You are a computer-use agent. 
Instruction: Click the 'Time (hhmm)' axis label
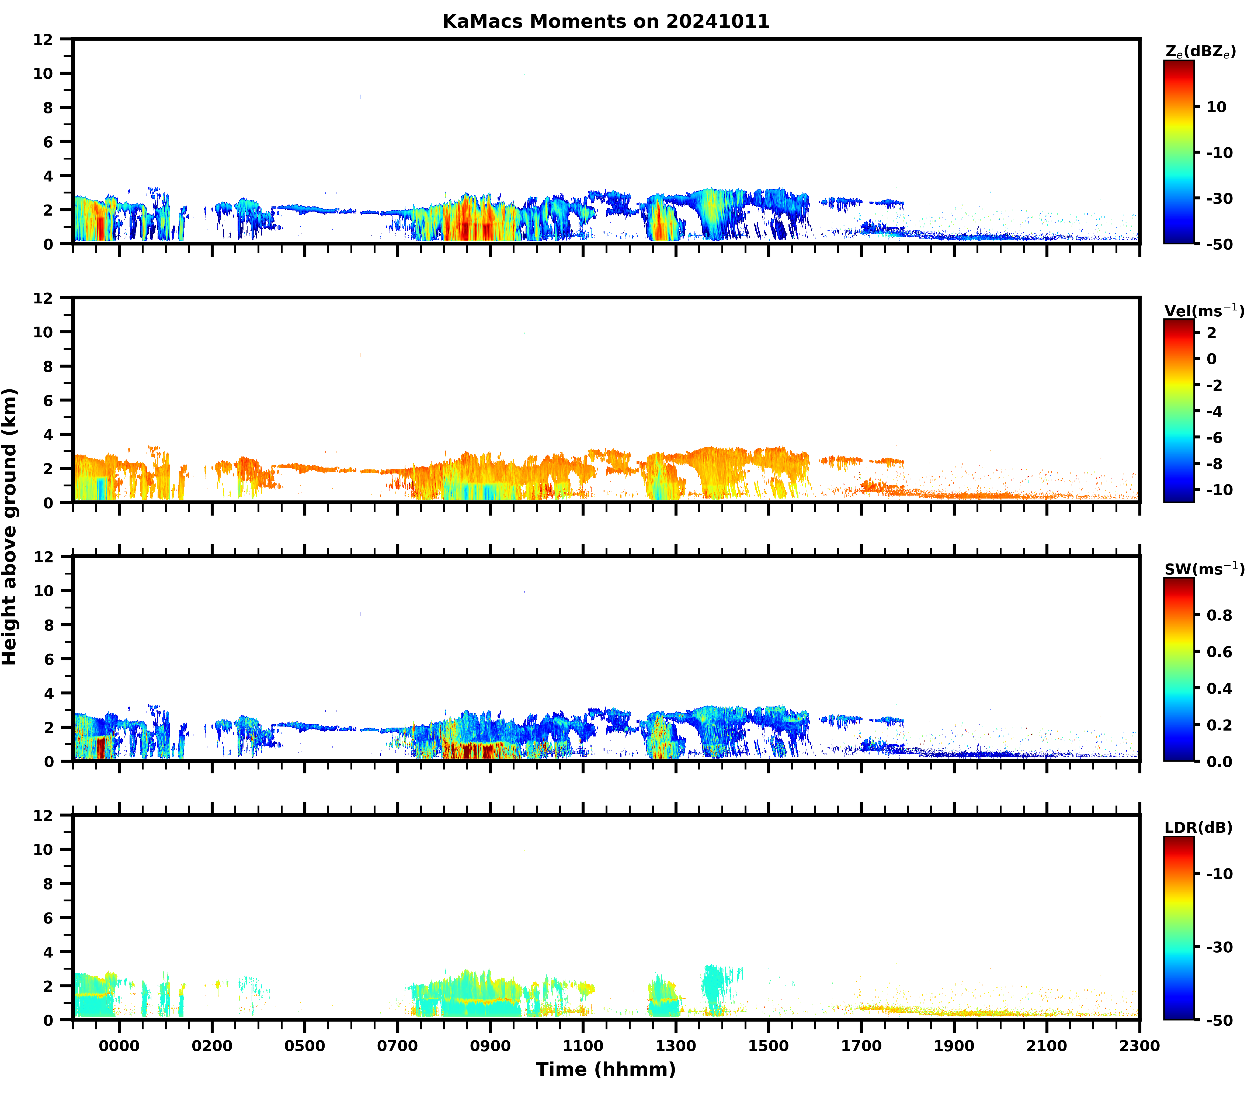606,1069
